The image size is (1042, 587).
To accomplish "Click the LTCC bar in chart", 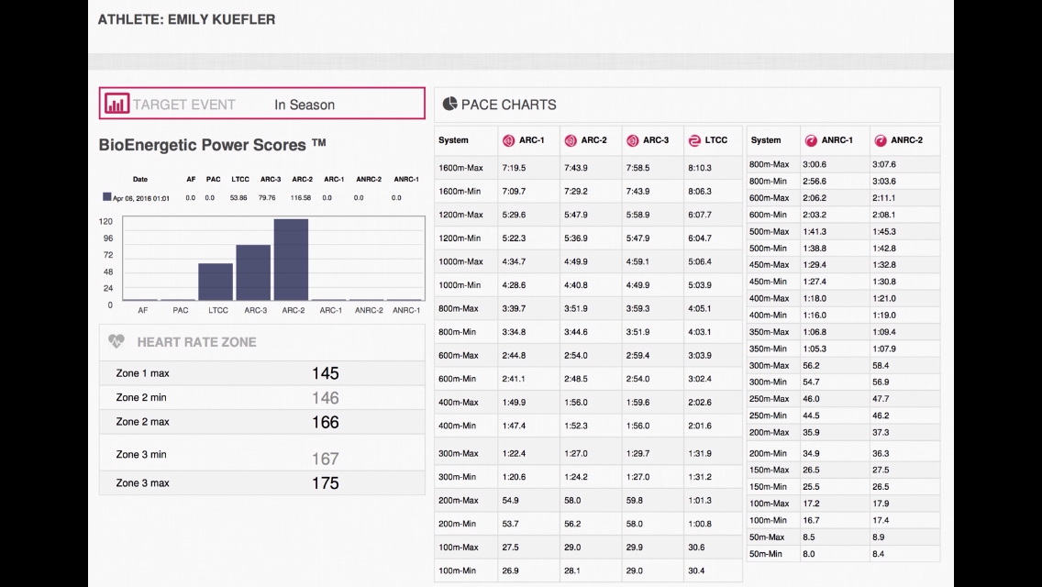I will click(216, 282).
